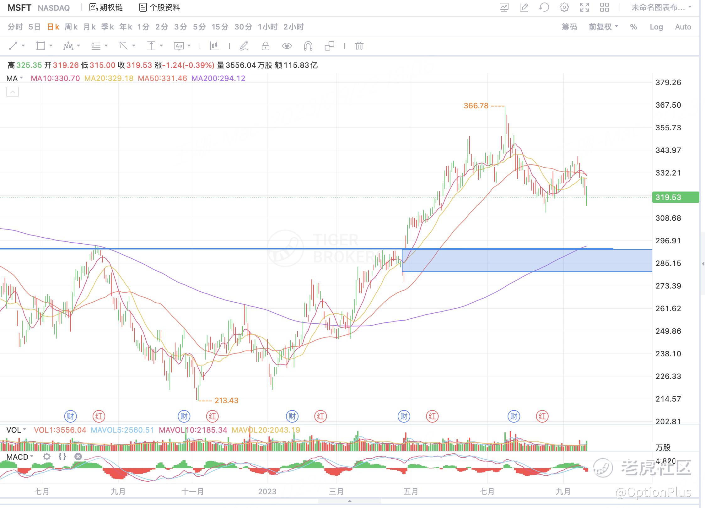Select the pencil brush drawing tool
Screen dimensions: 705x508
pyautogui.click(x=244, y=46)
